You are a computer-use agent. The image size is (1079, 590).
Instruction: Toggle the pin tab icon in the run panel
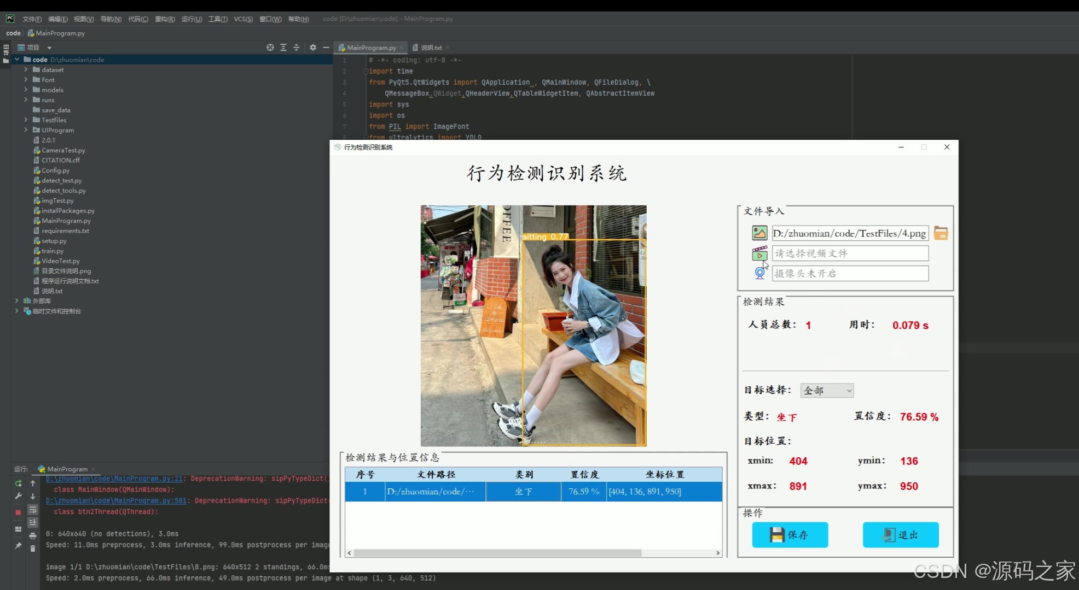coord(18,545)
